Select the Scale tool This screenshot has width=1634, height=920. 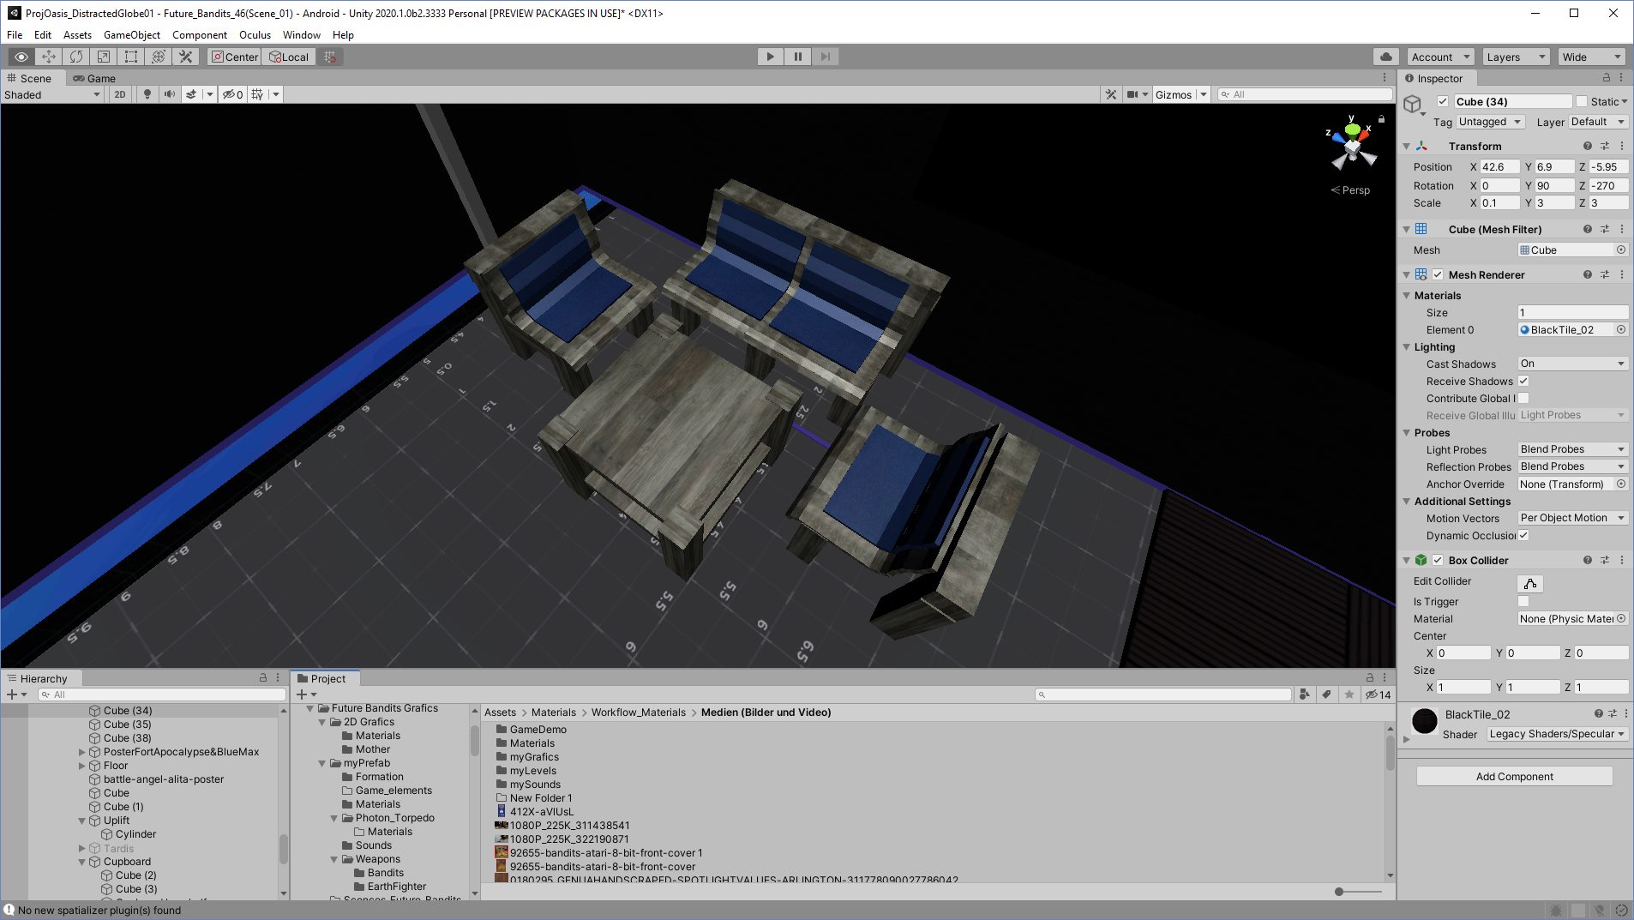click(x=104, y=57)
